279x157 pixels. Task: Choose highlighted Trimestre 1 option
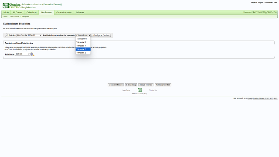[x=83, y=49]
